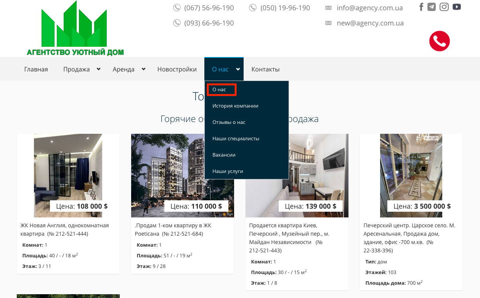Click the new@agency.com.ua email link
Image resolution: width=480 pixels, height=298 pixels.
tap(370, 23)
